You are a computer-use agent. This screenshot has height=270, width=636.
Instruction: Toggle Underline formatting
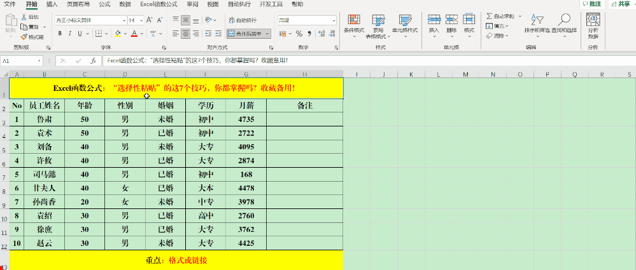point(80,33)
